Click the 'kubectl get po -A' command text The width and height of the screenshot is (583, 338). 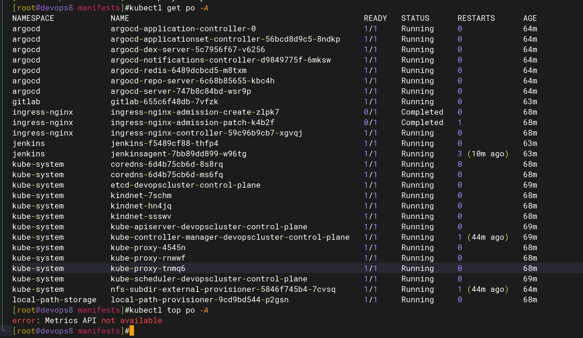(169, 8)
